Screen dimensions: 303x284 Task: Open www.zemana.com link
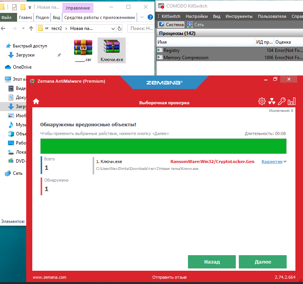tap(49, 277)
